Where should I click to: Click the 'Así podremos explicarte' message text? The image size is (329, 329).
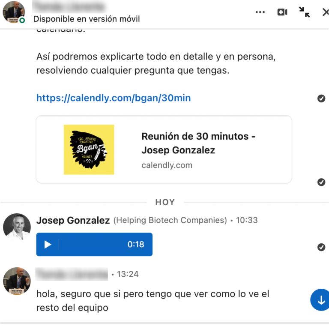pos(156,63)
